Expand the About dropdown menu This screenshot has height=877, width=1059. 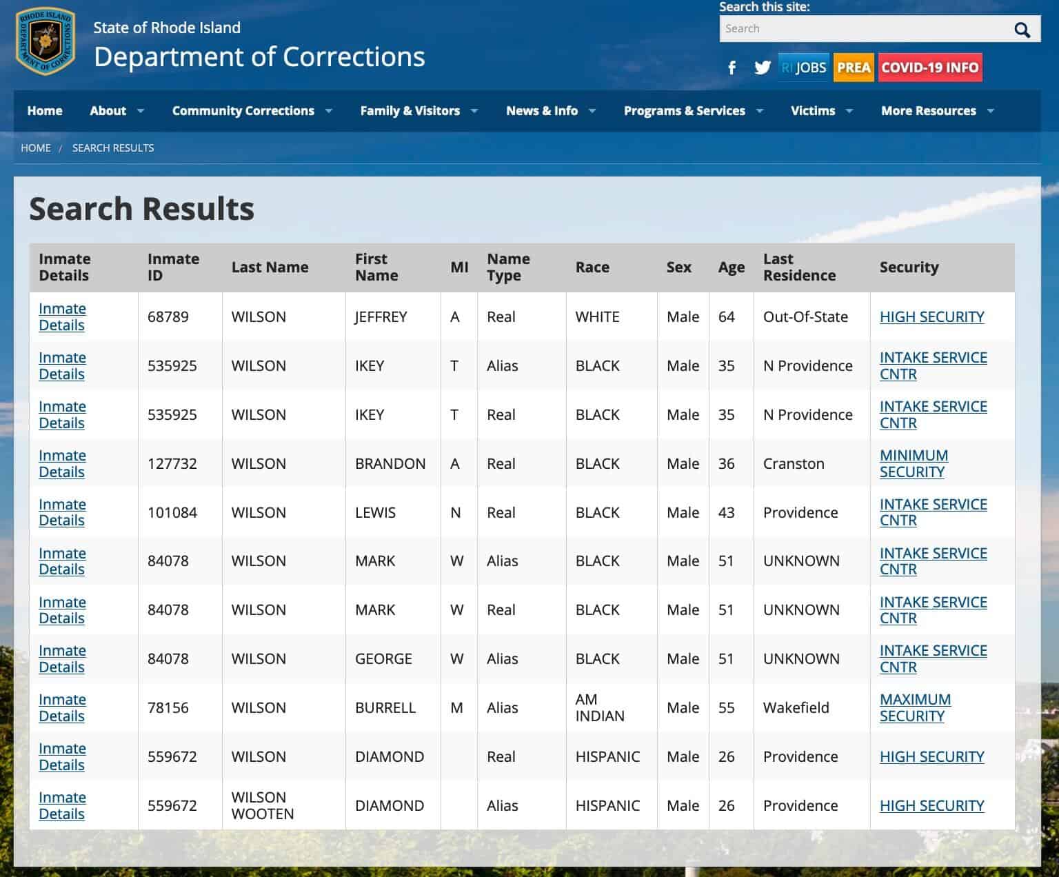click(x=117, y=111)
